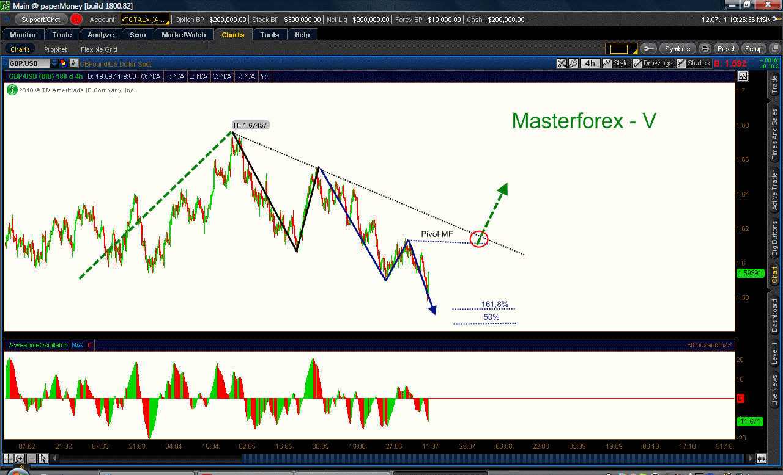The width and height of the screenshot is (783, 475).
Task: Open the Live News side tab
Action: pyautogui.click(x=774, y=391)
